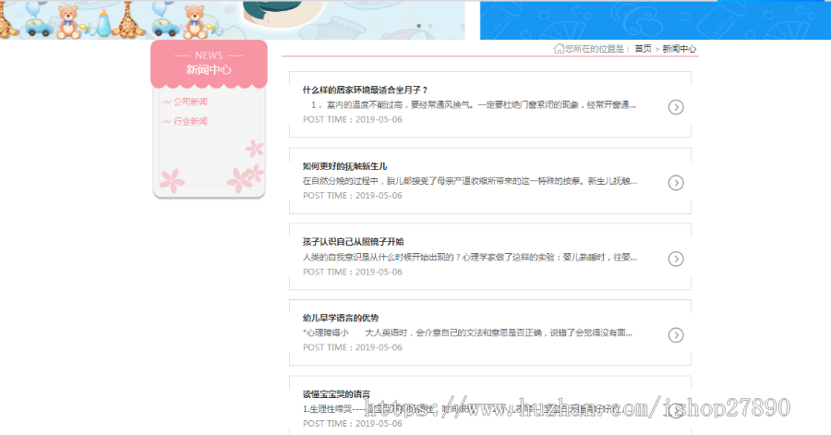831x435 pixels.
Task: Click summary text starting 室内的温度不能过高
Action: (474, 105)
